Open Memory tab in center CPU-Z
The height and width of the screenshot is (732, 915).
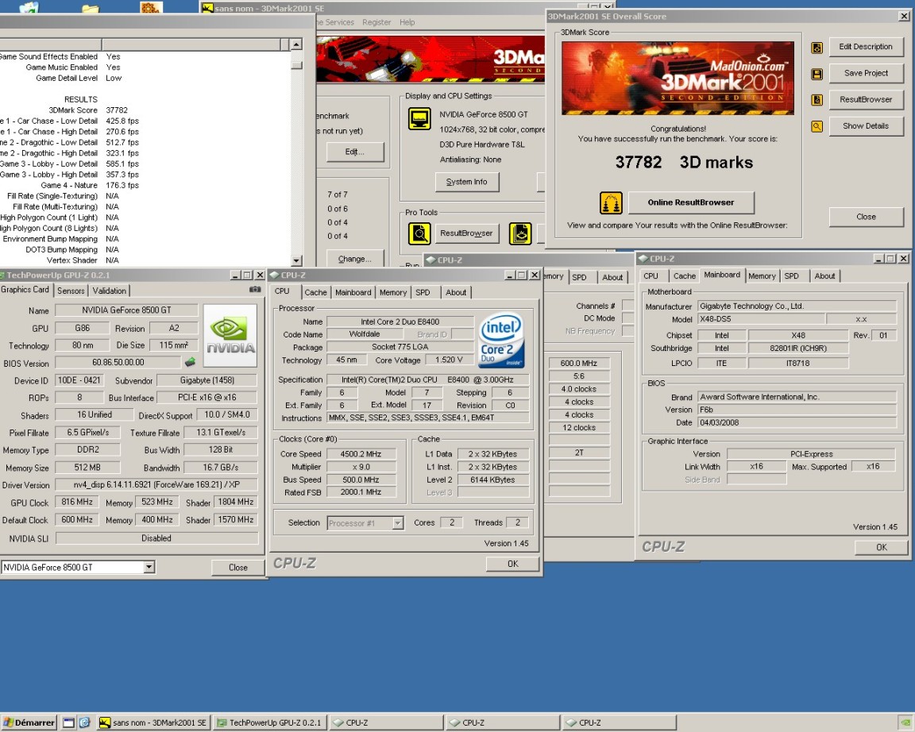coord(392,292)
